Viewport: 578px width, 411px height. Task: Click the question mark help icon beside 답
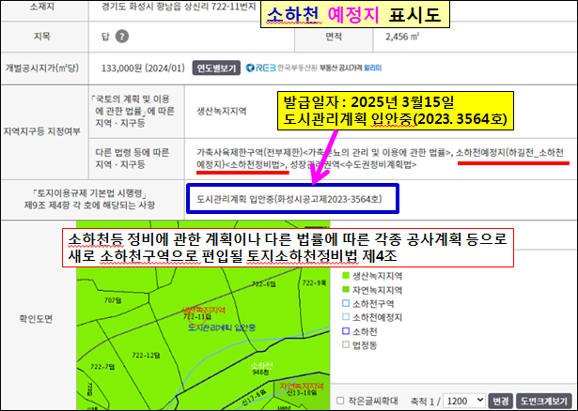pyautogui.click(x=122, y=37)
